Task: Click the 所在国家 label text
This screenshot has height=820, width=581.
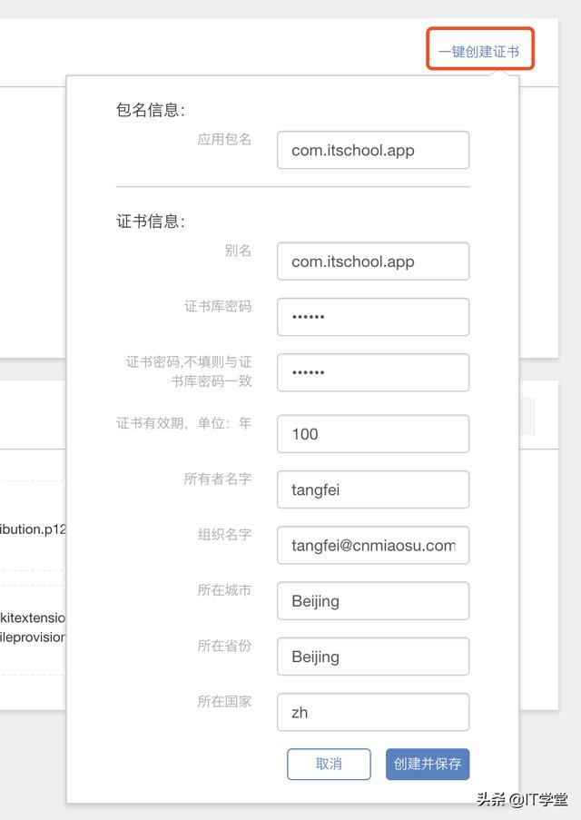Action: coord(224,702)
